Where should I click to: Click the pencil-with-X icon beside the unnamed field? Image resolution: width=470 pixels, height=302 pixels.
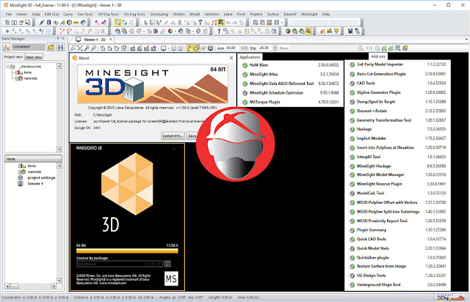pyautogui.click(x=7, y=47)
